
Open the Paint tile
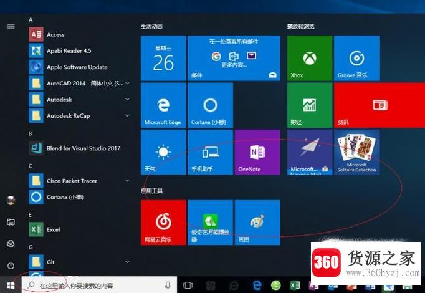click(257, 223)
